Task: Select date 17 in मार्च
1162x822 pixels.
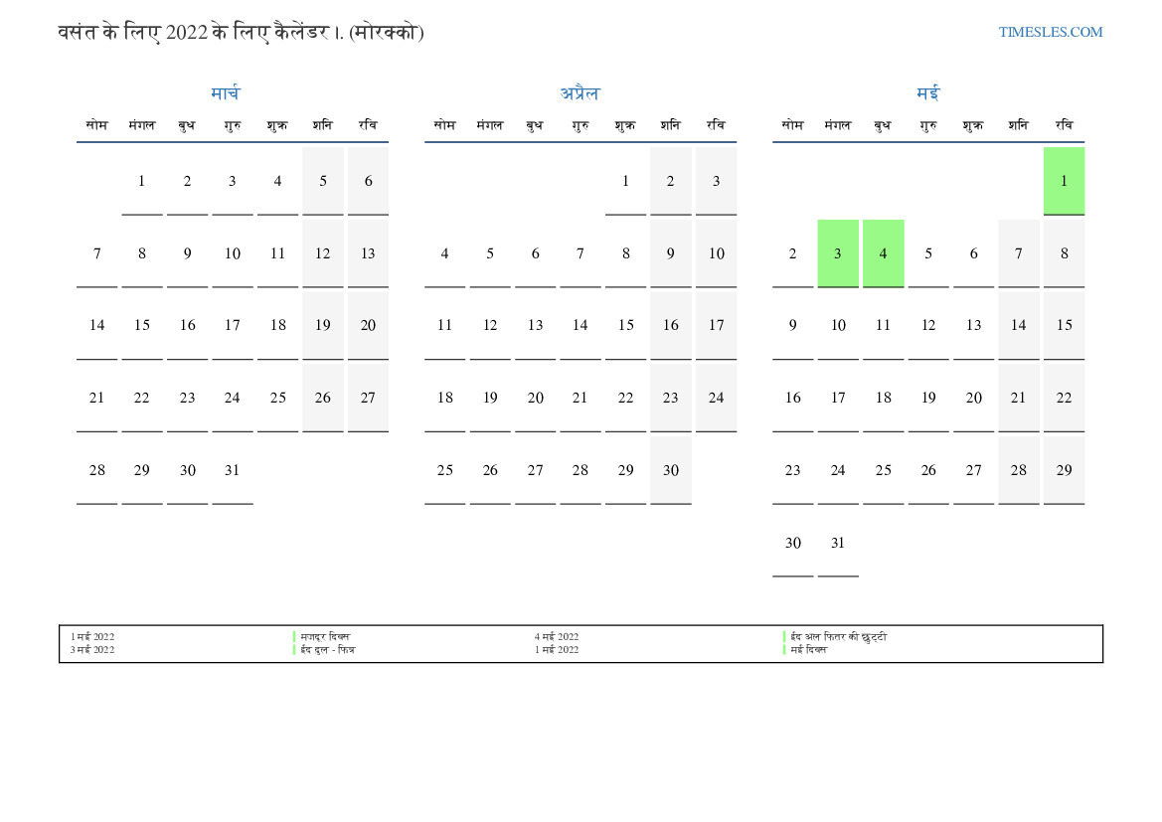Action: 232,325
